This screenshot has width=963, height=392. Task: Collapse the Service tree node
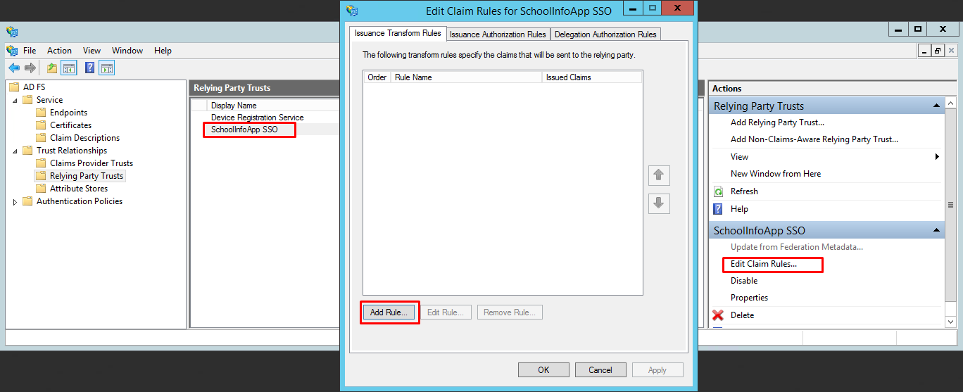(15, 100)
